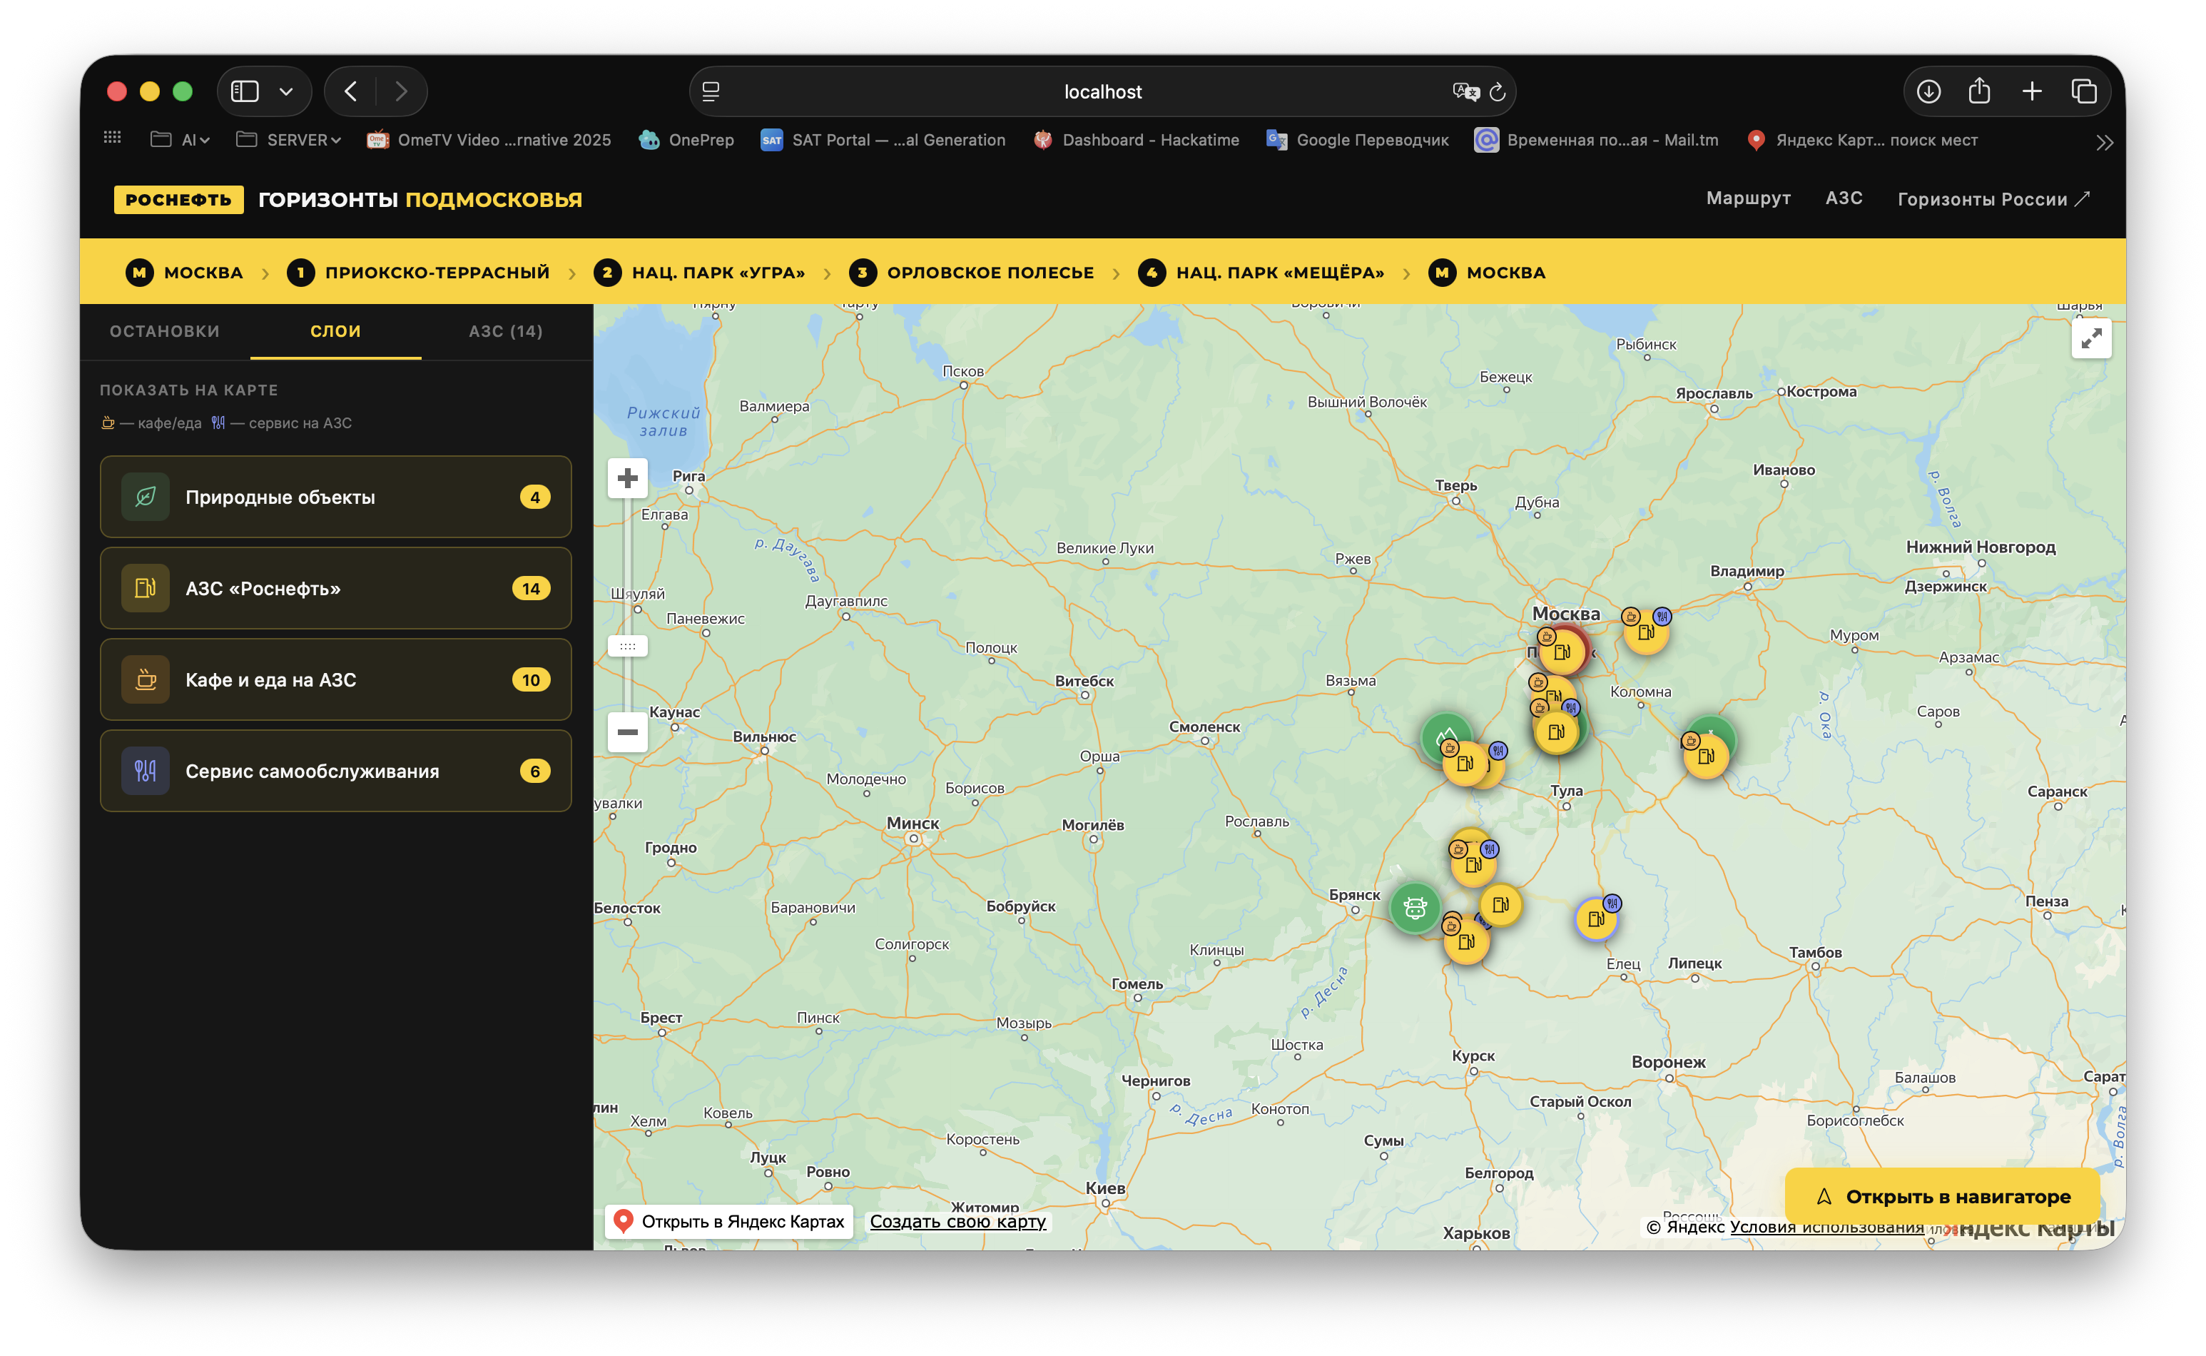
Task: Open the АЗС (14) tab
Action: point(506,331)
